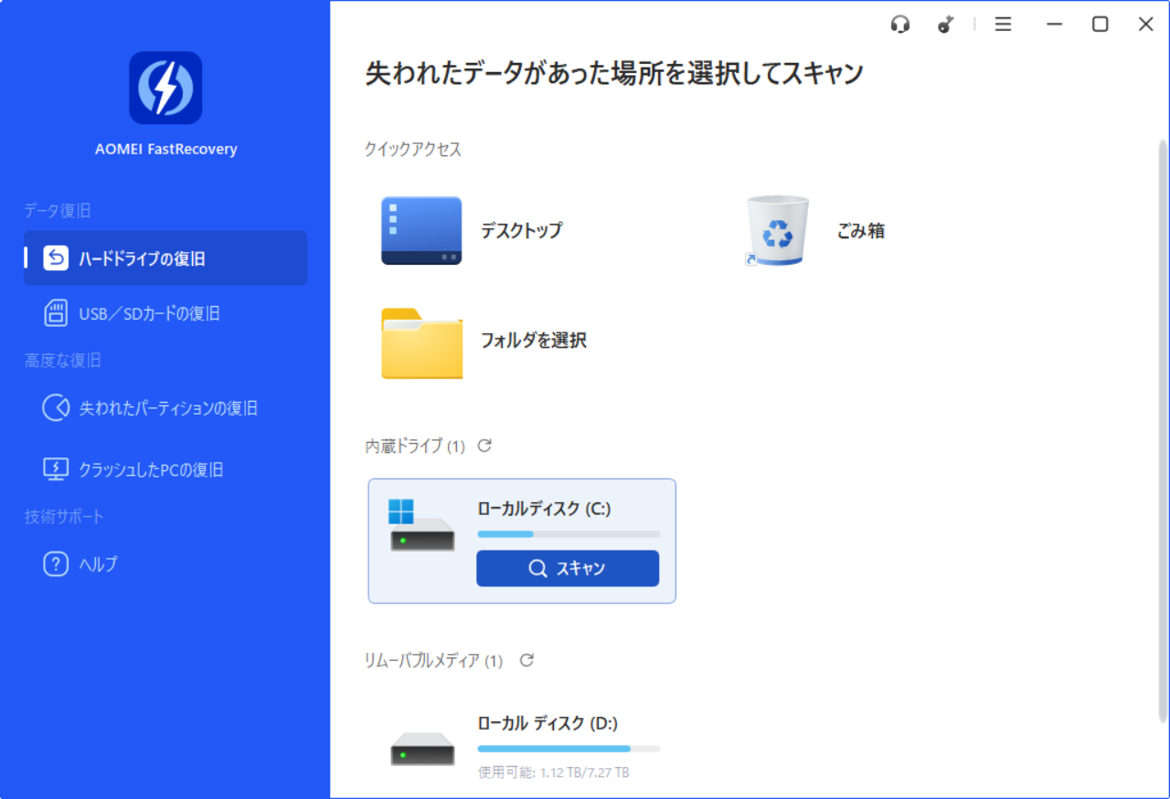The image size is (1170, 799).
Task: Select ハードドライブの復旧 in the sidebar
Action: click(165, 258)
